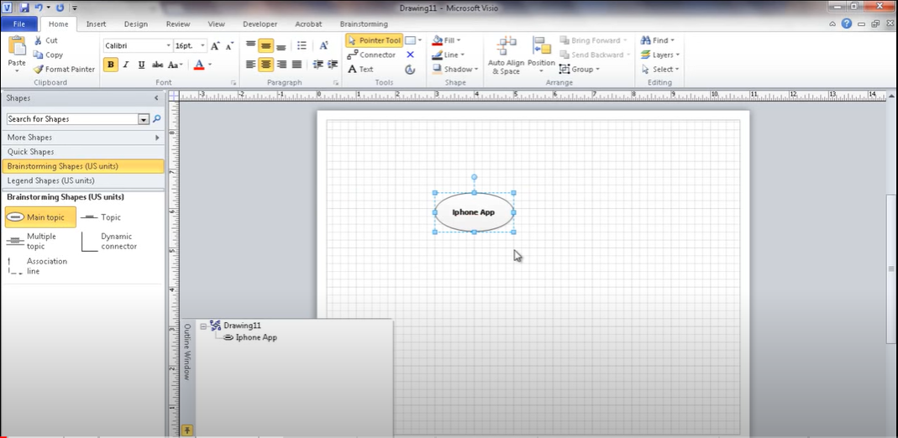This screenshot has width=898, height=438.
Task: Click the Connection Point X tool
Action: (410, 55)
